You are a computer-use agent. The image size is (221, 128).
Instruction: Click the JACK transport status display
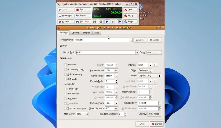pyautogui.click(x=107, y=13)
